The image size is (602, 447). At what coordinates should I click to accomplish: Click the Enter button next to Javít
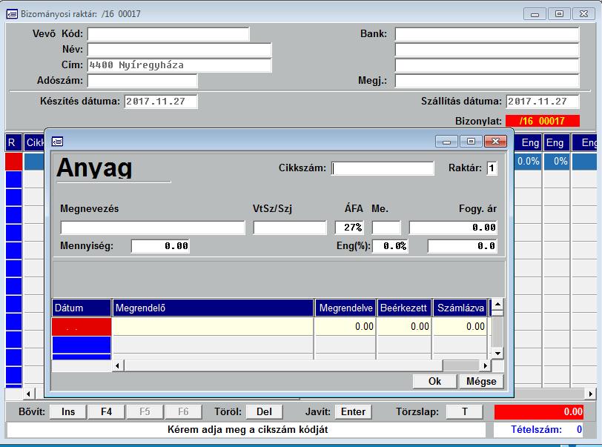[353, 411]
